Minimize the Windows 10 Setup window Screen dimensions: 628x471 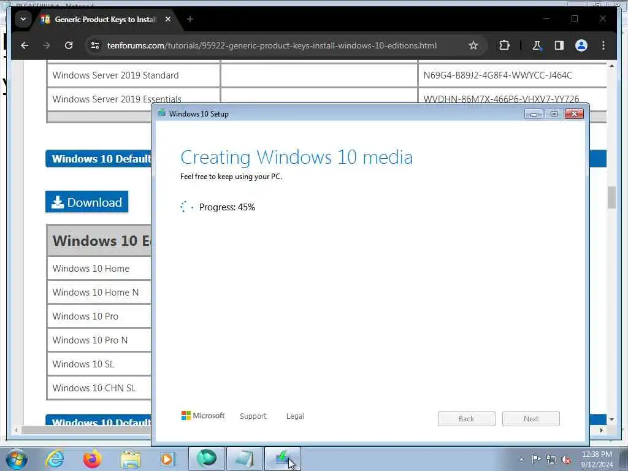pos(534,114)
